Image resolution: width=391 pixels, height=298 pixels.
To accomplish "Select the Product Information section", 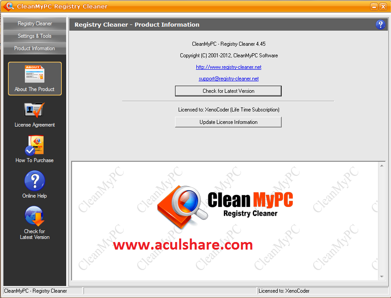I will point(35,48).
